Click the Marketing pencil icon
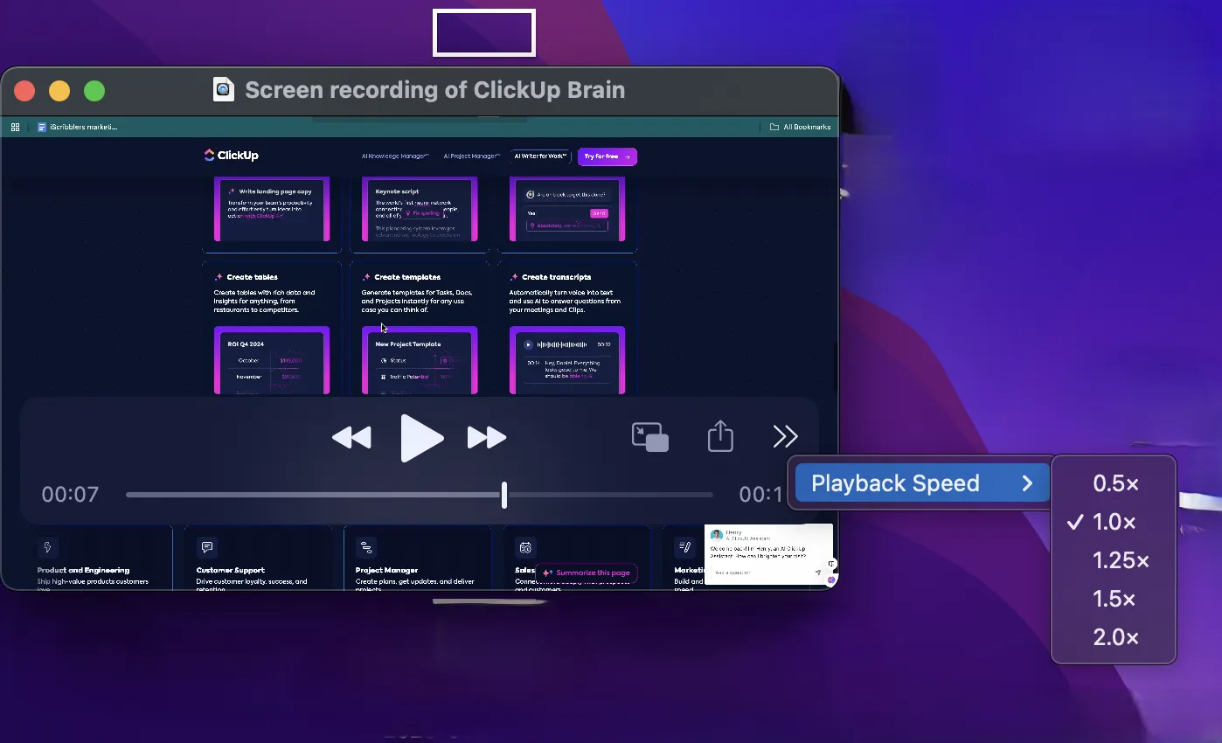The height and width of the screenshot is (743, 1222). (685, 548)
